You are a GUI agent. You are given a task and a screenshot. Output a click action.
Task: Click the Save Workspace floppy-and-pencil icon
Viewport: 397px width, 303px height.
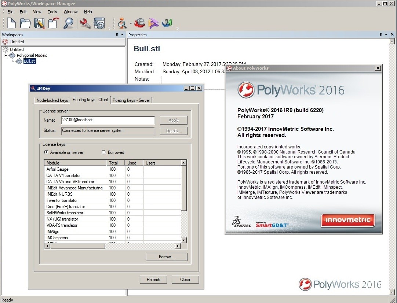pos(39,23)
